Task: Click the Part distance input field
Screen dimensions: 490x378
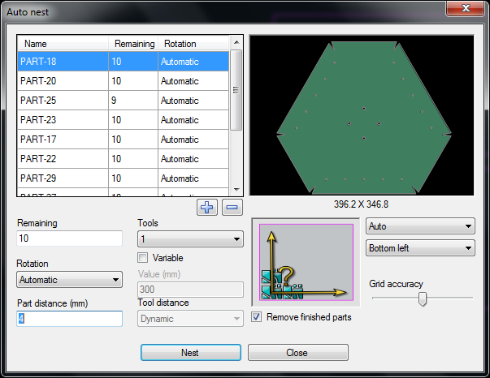Action: pos(69,319)
